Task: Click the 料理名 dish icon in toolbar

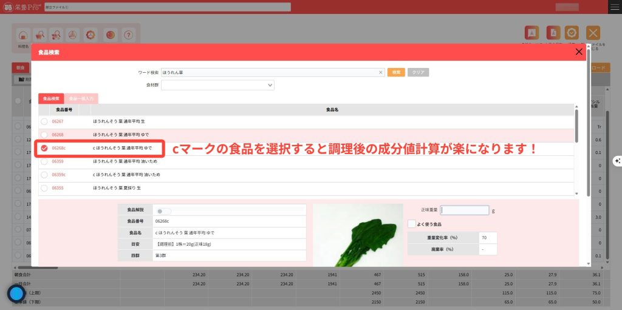Action: point(22,35)
